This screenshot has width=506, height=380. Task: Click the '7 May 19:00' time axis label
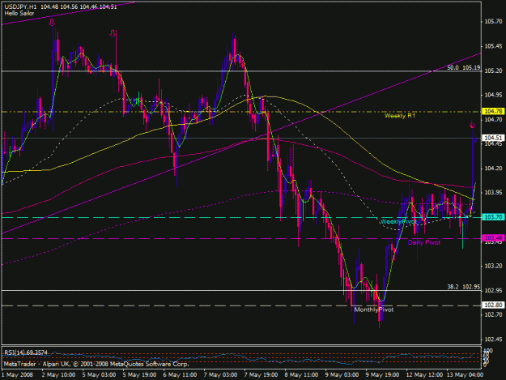[261, 375]
